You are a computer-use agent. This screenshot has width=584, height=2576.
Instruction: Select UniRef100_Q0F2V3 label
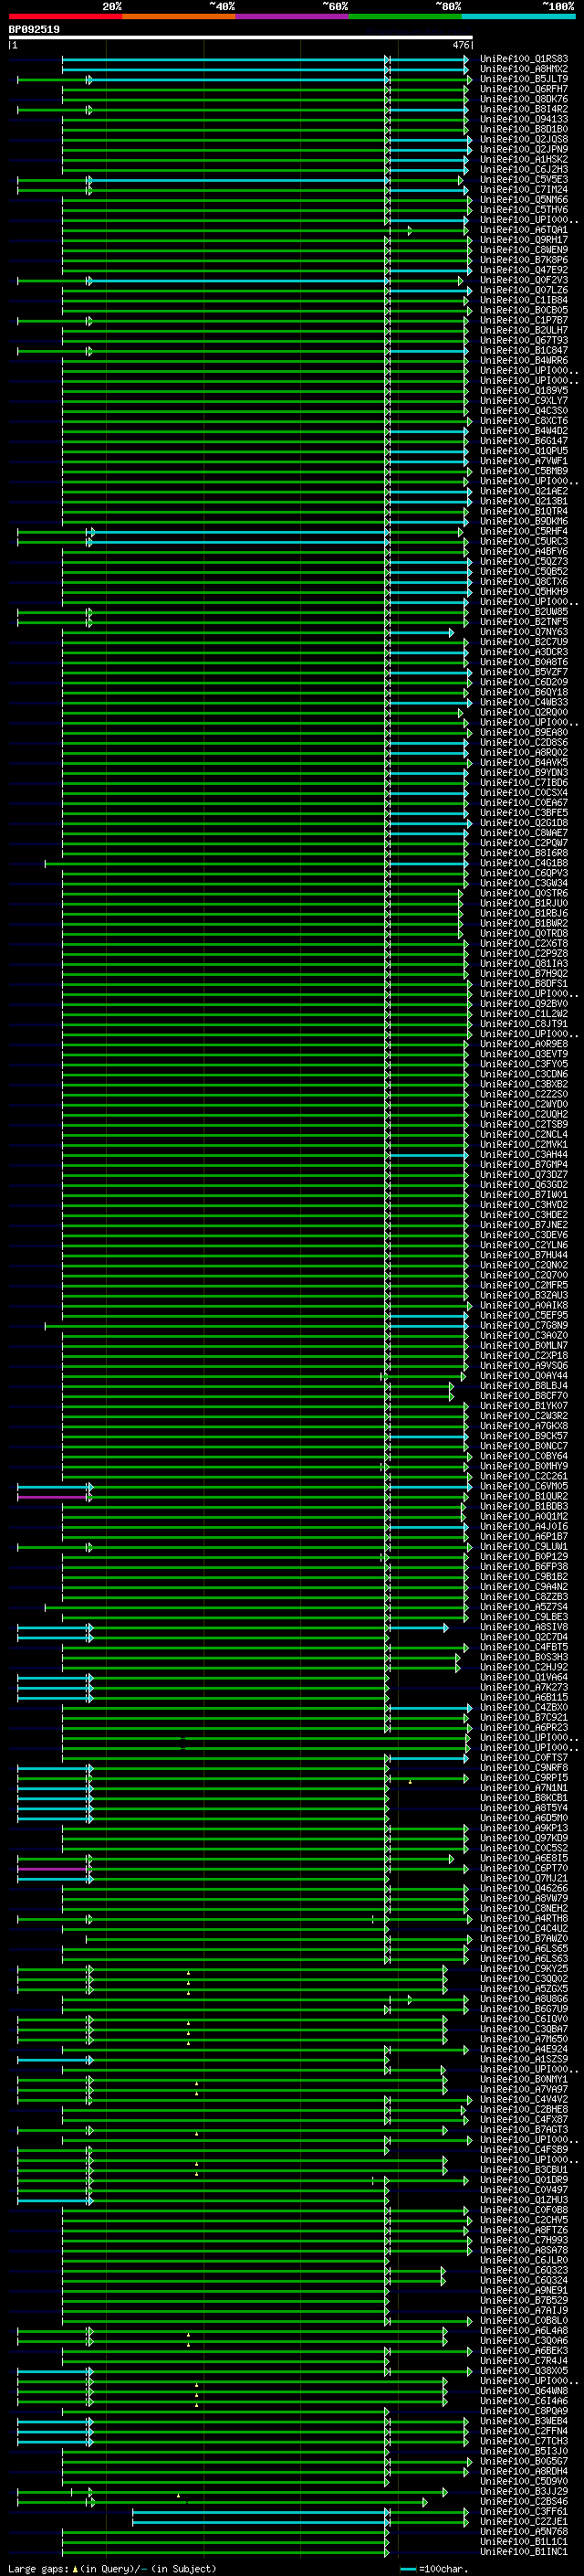coord(524,280)
